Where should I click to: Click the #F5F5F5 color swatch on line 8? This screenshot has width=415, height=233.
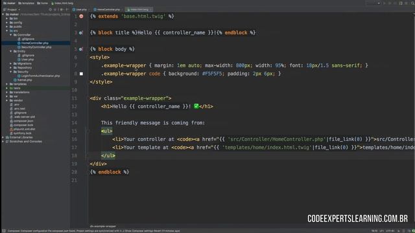click(81, 74)
